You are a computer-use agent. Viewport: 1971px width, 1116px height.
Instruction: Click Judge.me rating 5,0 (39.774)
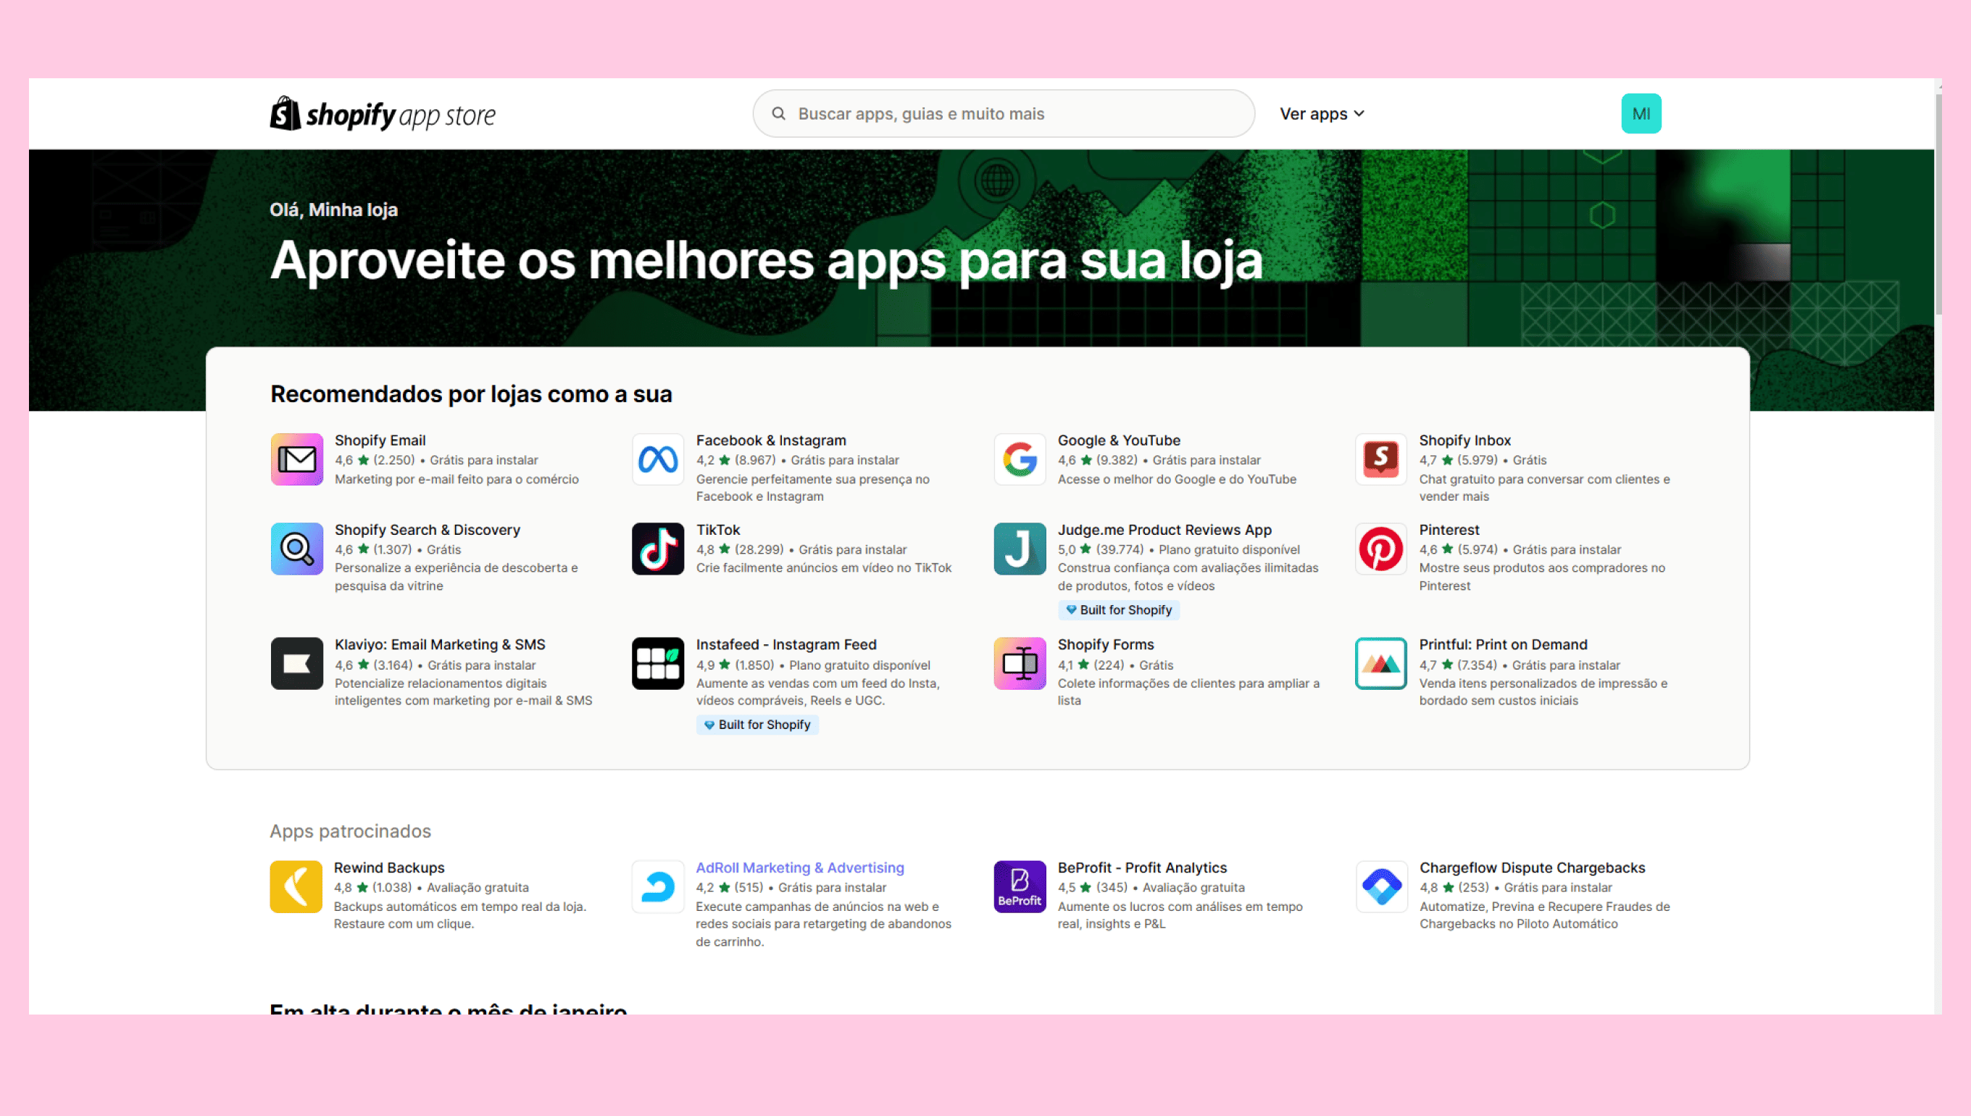[1101, 549]
